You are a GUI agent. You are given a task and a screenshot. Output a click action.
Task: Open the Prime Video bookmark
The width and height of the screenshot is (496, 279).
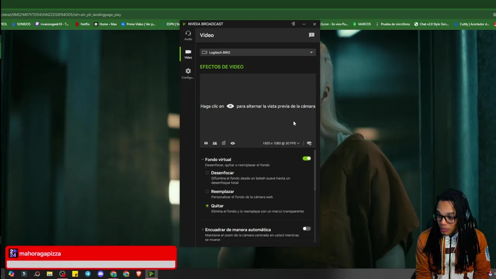click(x=138, y=24)
